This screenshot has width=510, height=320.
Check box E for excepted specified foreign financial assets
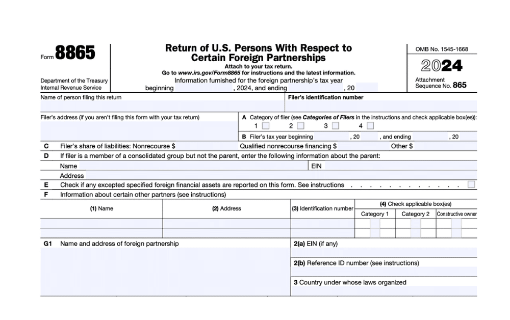(x=470, y=185)
